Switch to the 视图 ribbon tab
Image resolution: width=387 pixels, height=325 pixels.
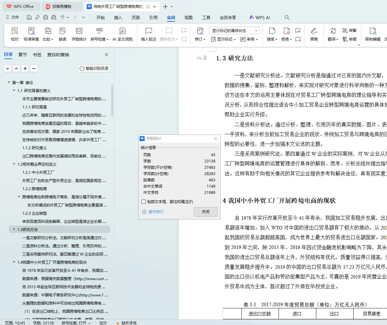click(x=188, y=18)
